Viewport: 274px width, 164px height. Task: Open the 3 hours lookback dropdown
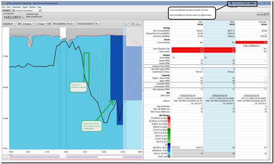28,24
